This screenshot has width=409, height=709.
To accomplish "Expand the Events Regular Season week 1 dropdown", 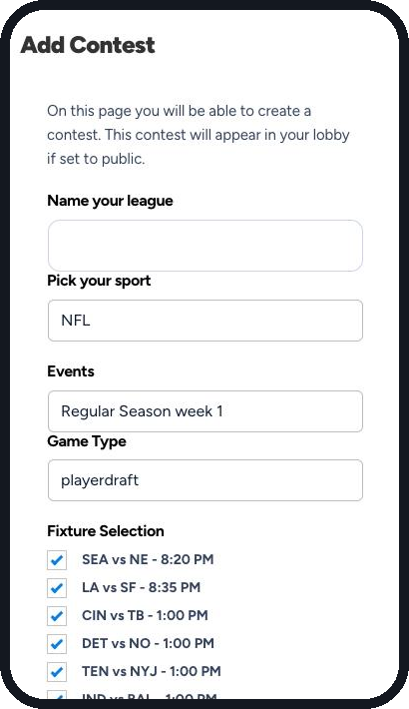I will 205,411.
